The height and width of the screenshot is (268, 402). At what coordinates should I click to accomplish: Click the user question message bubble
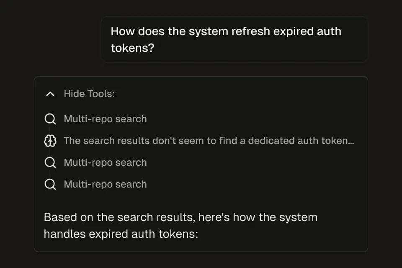click(x=234, y=39)
